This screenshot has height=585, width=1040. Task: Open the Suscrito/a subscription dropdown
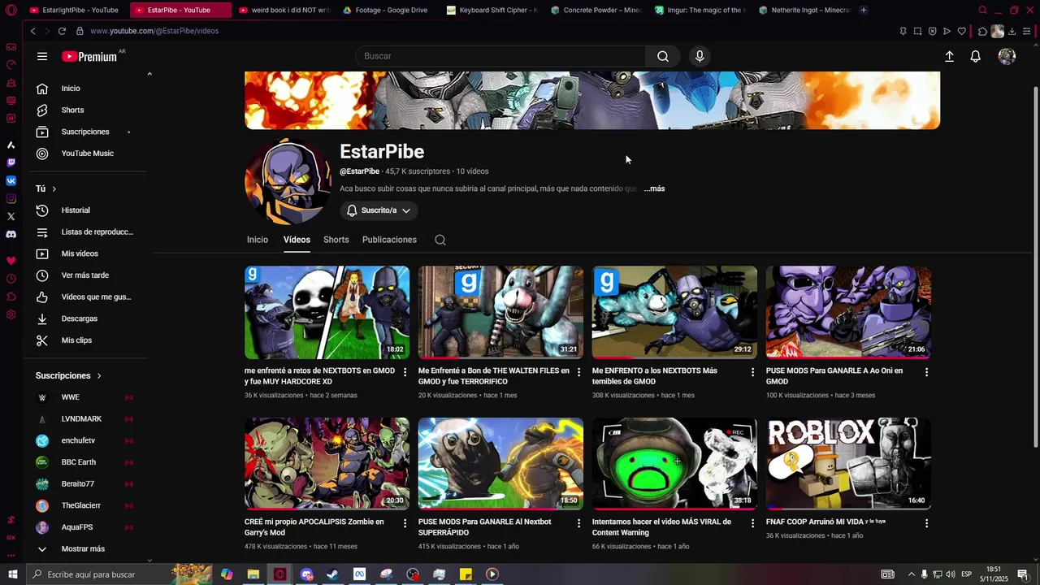pyautogui.click(x=379, y=210)
